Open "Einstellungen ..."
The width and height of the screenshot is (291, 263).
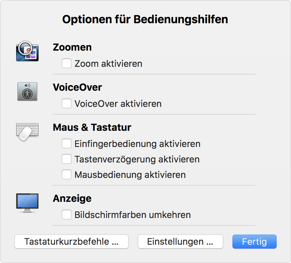point(180,242)
